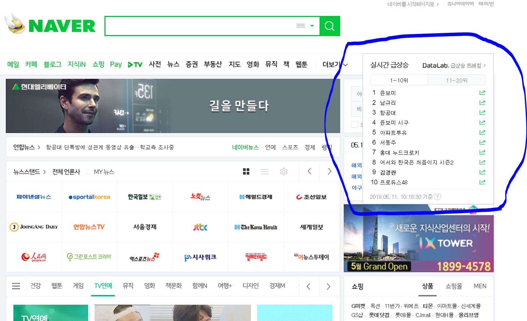Open the 조선일보 press logo

[x=311, y=197]
